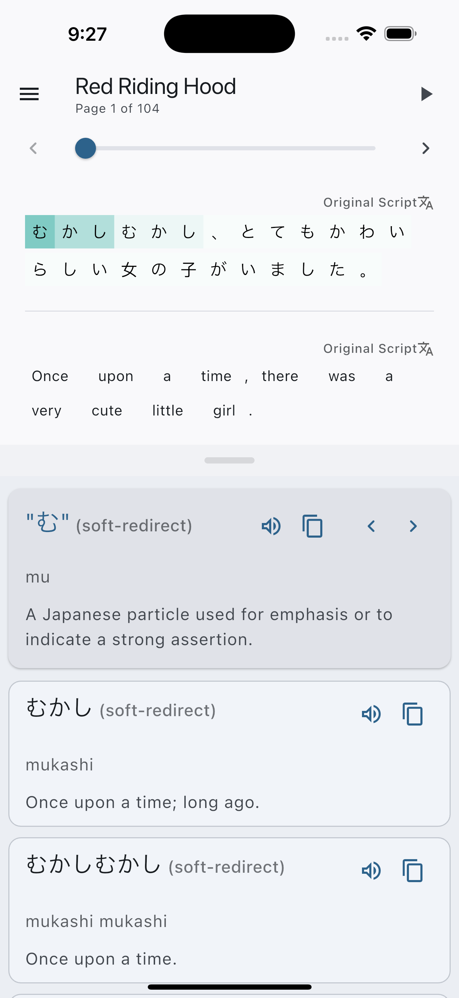Image resolution: width=459 pixels, height=998 pixels.
Task: Show next definition in "む" card
Action: point(413,526)
